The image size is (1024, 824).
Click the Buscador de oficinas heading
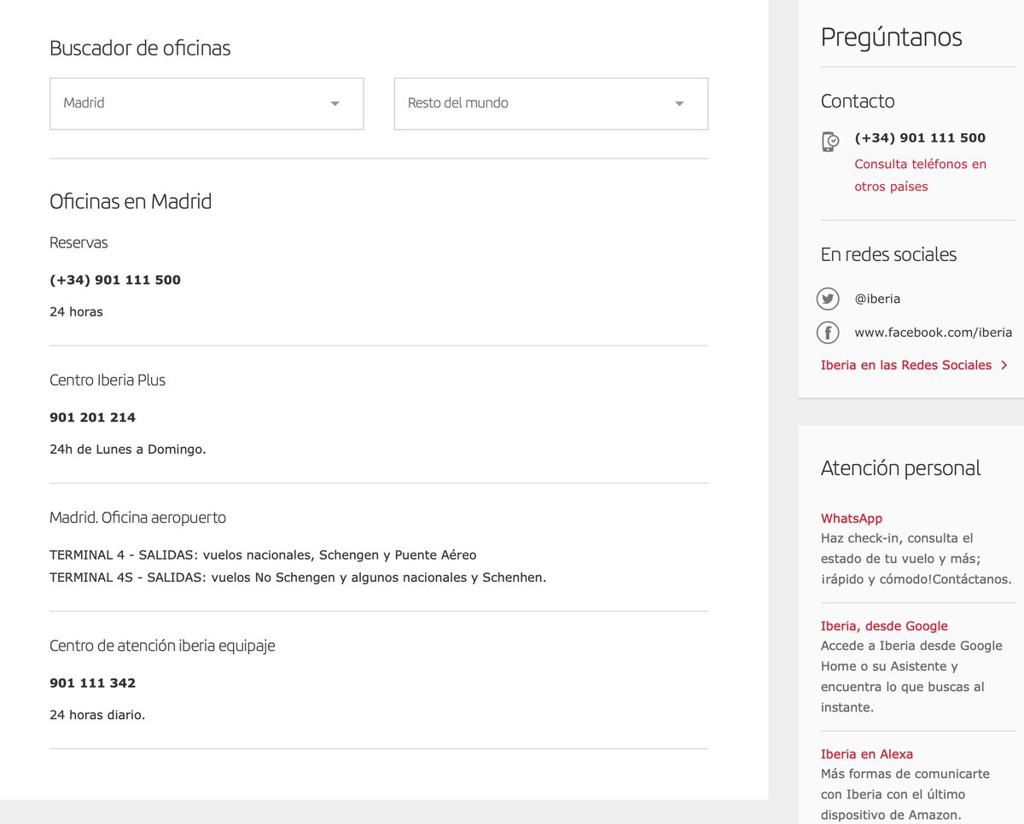140,48
